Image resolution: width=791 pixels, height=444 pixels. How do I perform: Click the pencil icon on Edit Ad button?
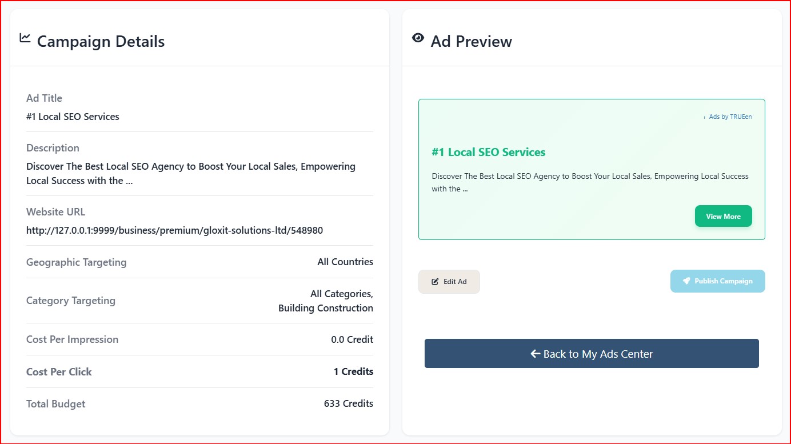point(434,281)
